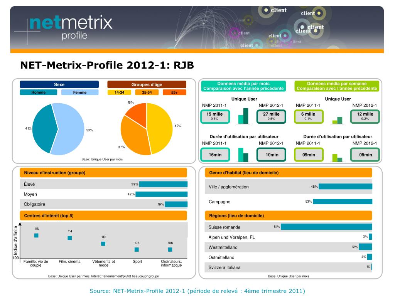395x296 pixels.
Task: Click the Groupes d'âge header bar
Action: tap(147, 84)
